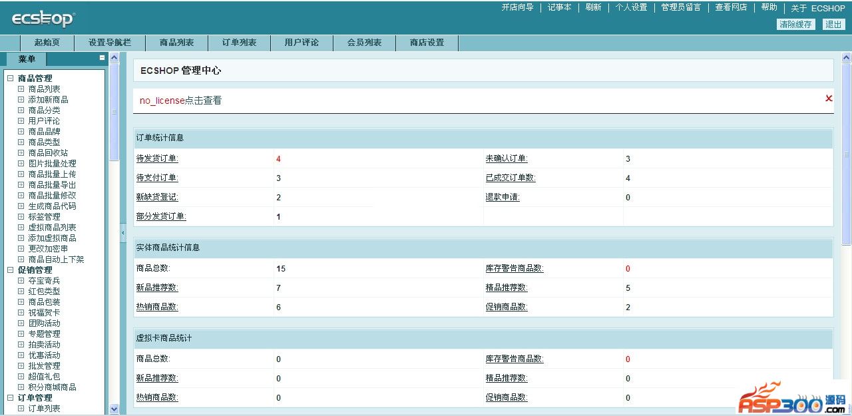Open 专题管理 in the sidebar

click(44, 334)
